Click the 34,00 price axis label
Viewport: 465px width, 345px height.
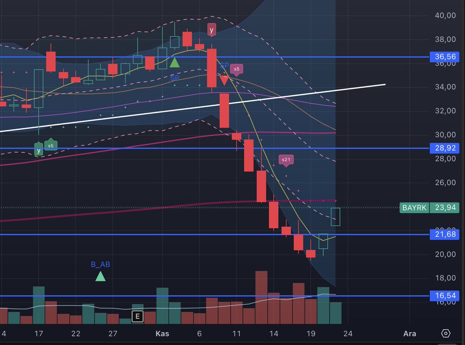[445, 87]
